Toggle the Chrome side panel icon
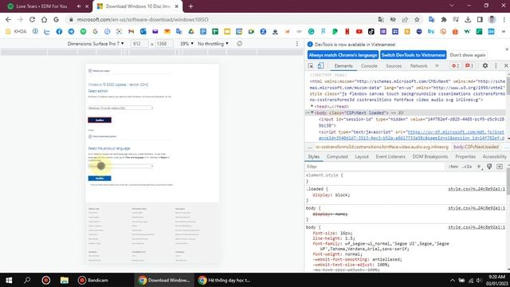The width and height of the screenshot is (510, 287). [x=480, y=19]
